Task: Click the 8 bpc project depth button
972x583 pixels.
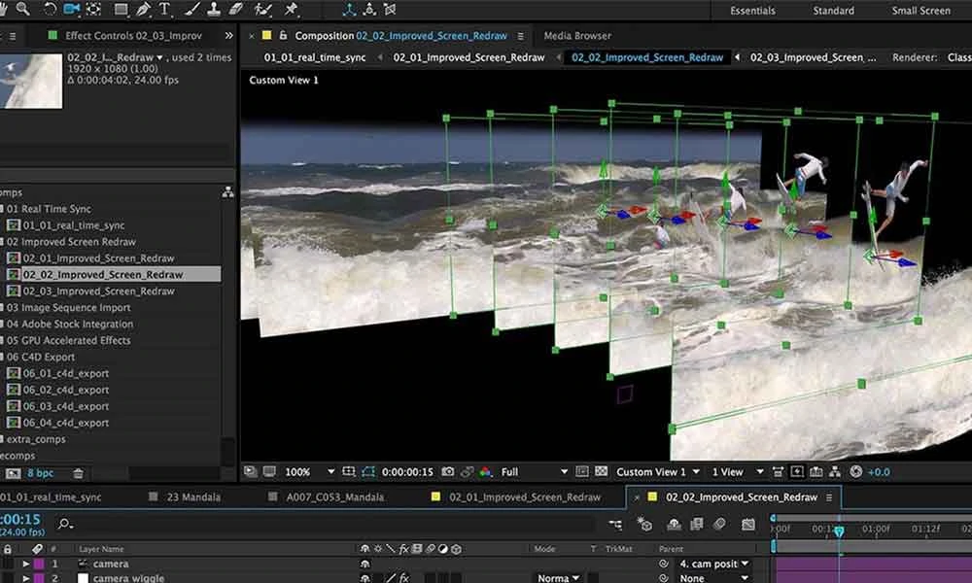Action: click(x=37, y=472)
